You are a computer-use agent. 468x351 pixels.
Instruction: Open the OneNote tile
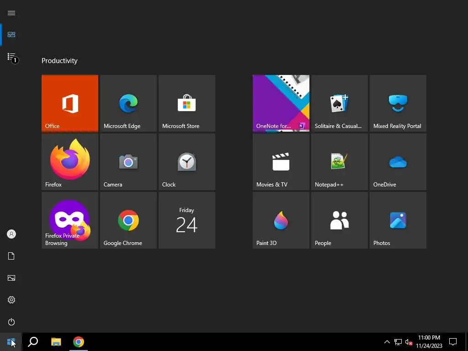[x=281, y=103]
